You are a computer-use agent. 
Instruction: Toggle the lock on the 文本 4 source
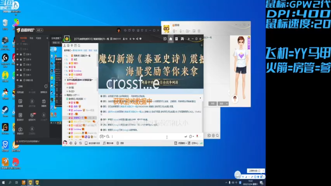pos(21,60)
